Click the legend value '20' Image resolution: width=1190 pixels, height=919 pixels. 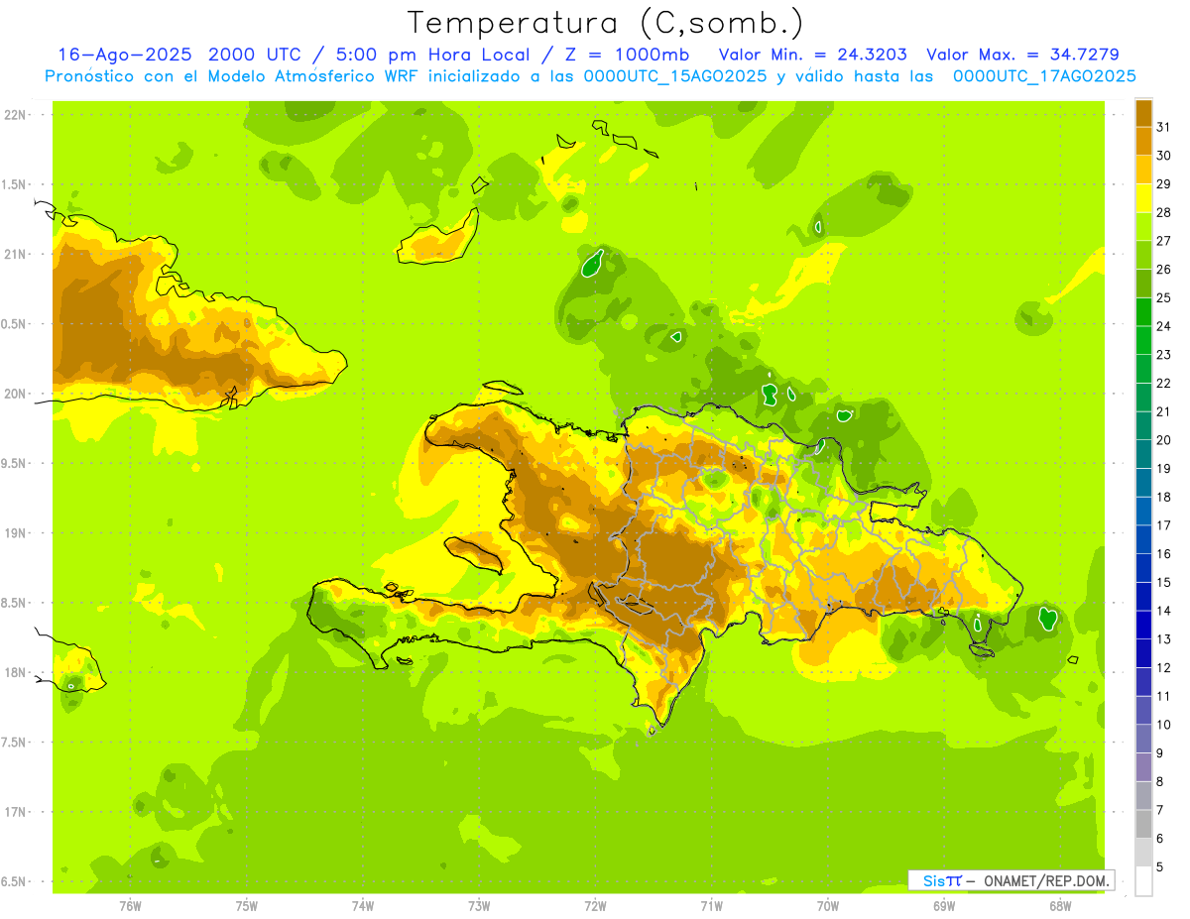(1164, 440)
